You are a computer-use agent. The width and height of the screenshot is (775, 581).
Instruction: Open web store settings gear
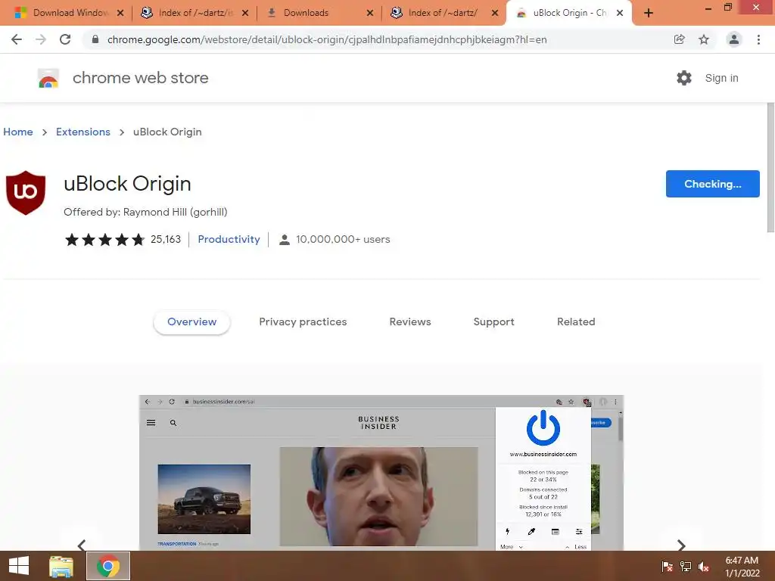tap(684, 78)
